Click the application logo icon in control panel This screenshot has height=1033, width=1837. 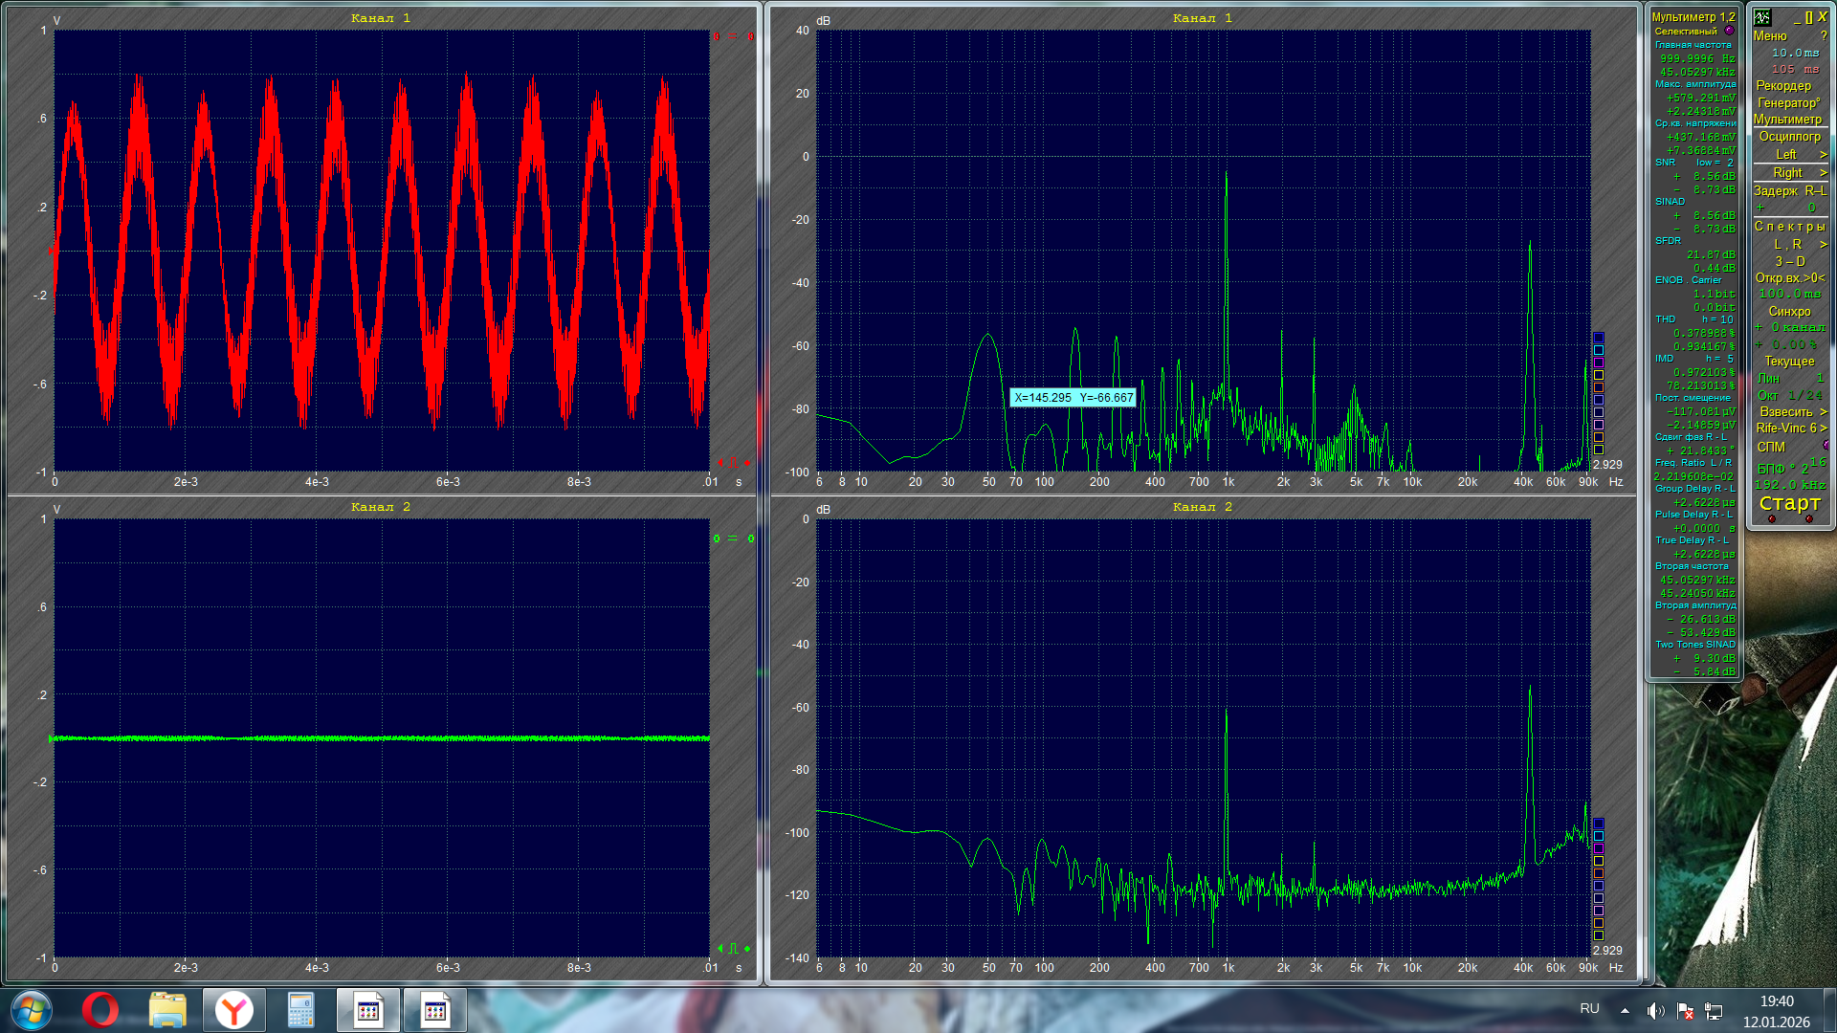1762,17
